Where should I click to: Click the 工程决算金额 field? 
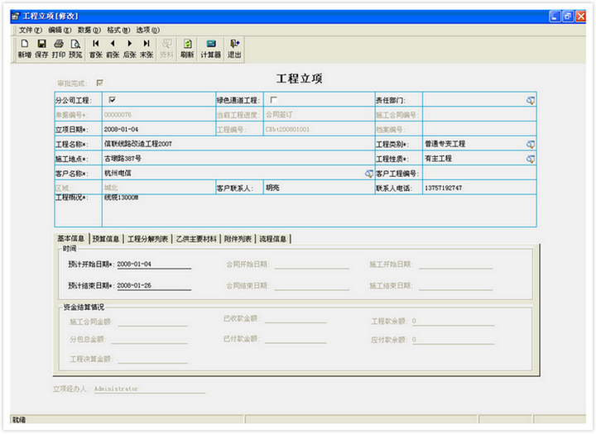click(153, 360)
